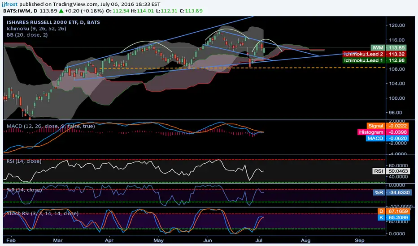Click the 108.00 price axis label
Viewport: 418px width, 246px height.
397,69
